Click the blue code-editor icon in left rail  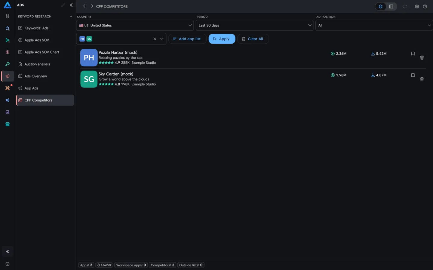click(x=8, y=100)
